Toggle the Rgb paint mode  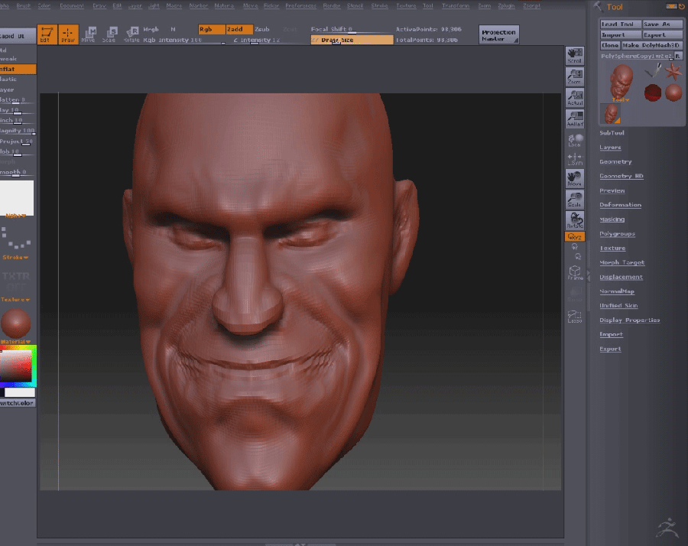[x=212, y=29]
